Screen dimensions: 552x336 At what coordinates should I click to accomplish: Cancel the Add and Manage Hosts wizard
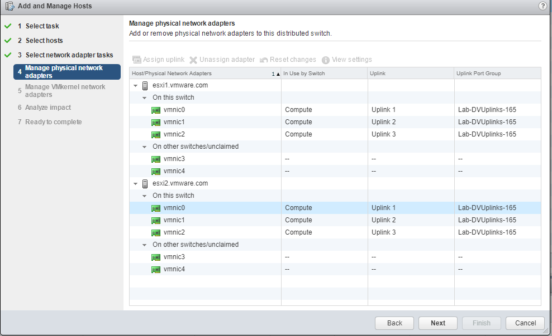(x=525, y=323)
